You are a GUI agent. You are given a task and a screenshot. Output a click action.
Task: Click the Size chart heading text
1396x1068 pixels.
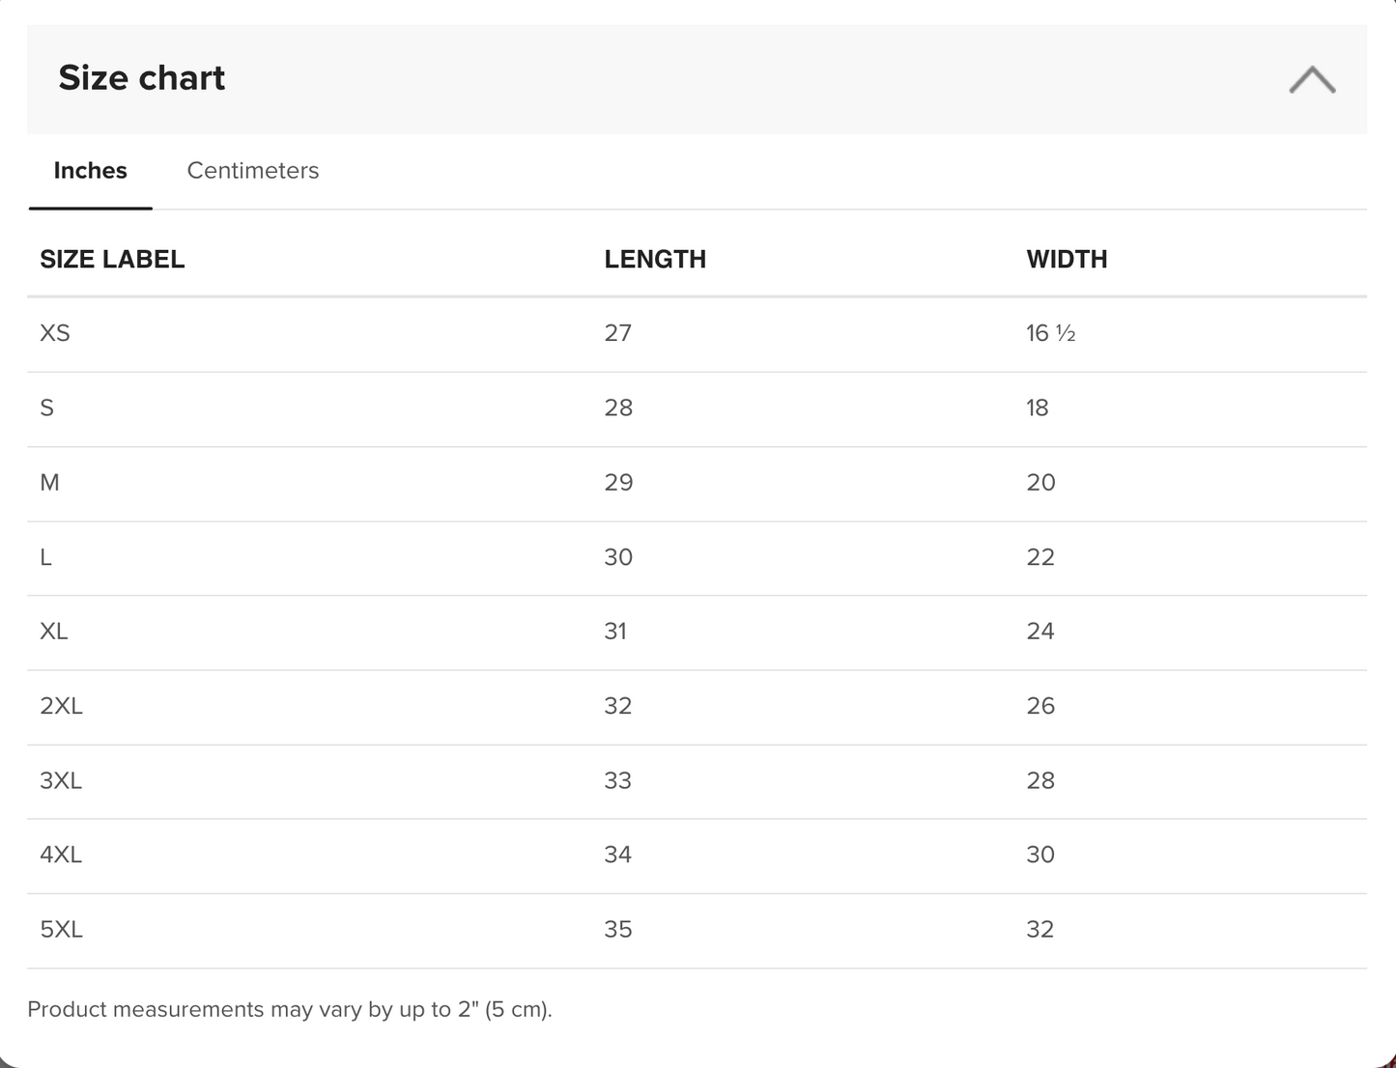(x=142, y=78)
